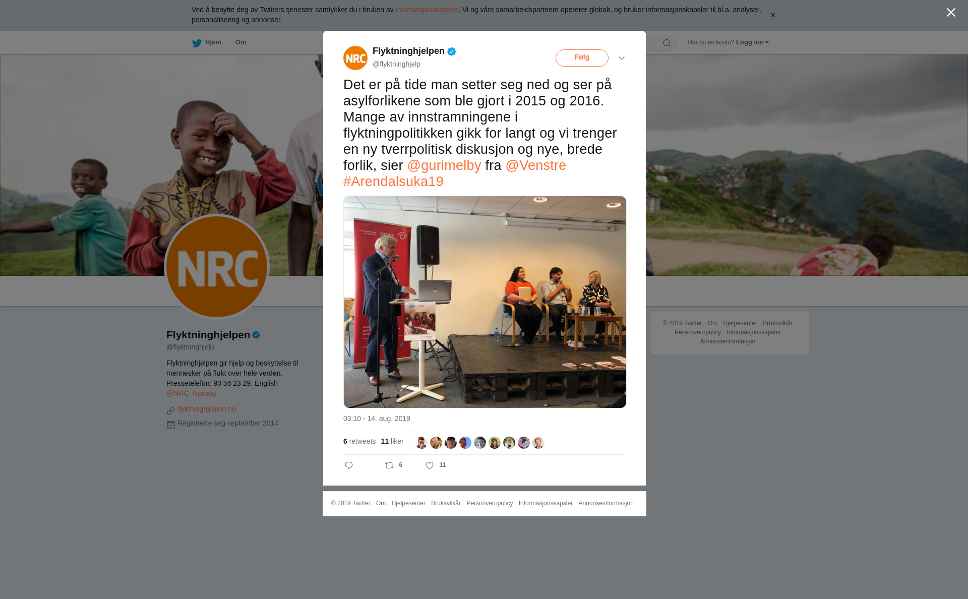Open the first liker's avatar
The width and height of the screenshot is (968, 599).
(421, 443)
